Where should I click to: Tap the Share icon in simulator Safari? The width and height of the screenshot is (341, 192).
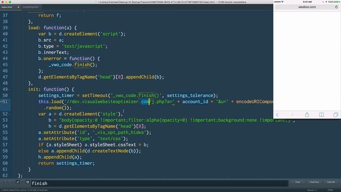click(307, 115)
